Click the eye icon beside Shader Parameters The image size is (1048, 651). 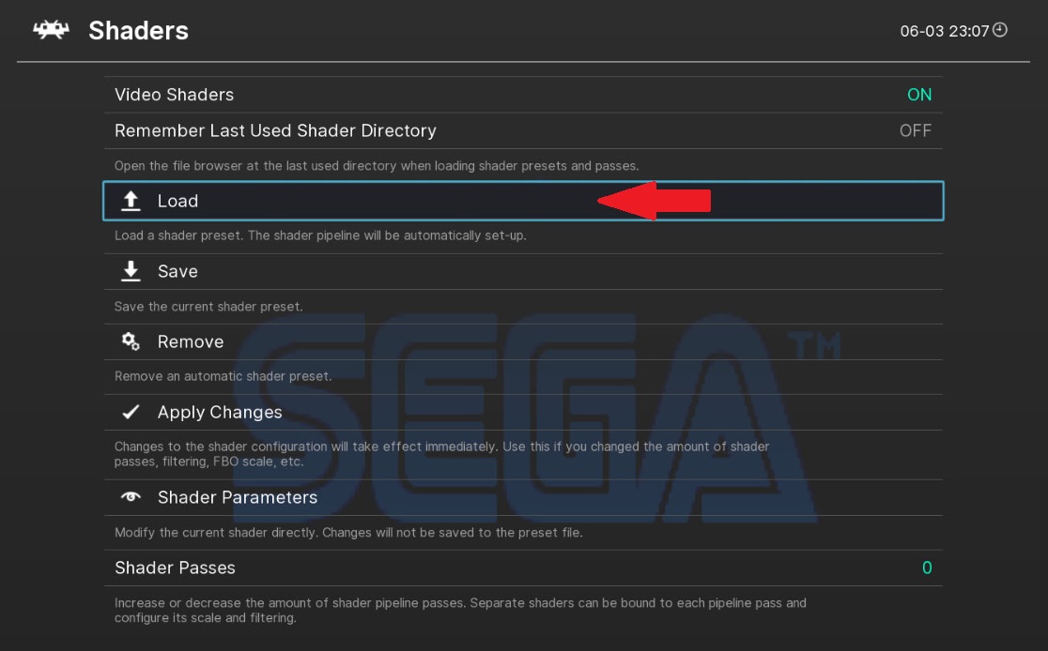[131, 497]
